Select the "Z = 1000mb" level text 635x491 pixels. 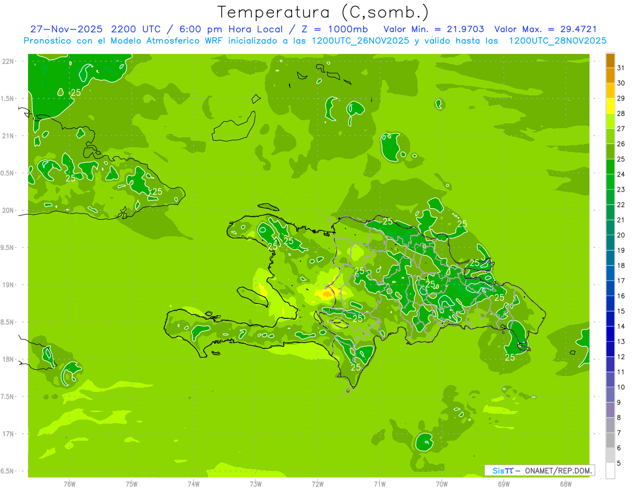(335, 29)
